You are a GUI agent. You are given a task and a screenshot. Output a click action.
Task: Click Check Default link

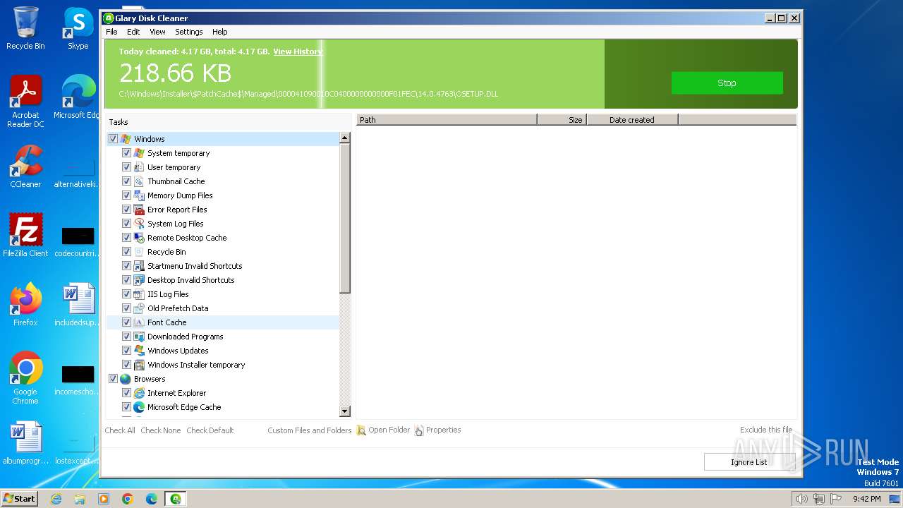(210, 430)
